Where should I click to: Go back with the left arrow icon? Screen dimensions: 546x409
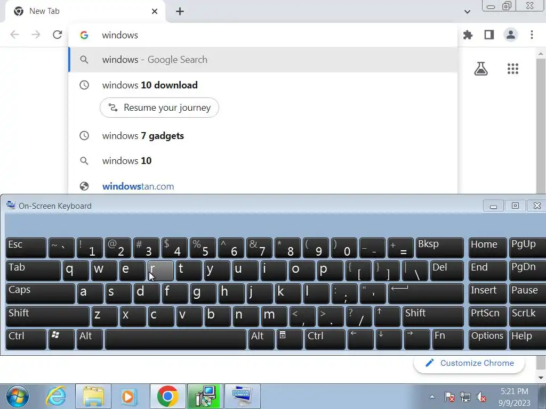coord(14,35)
